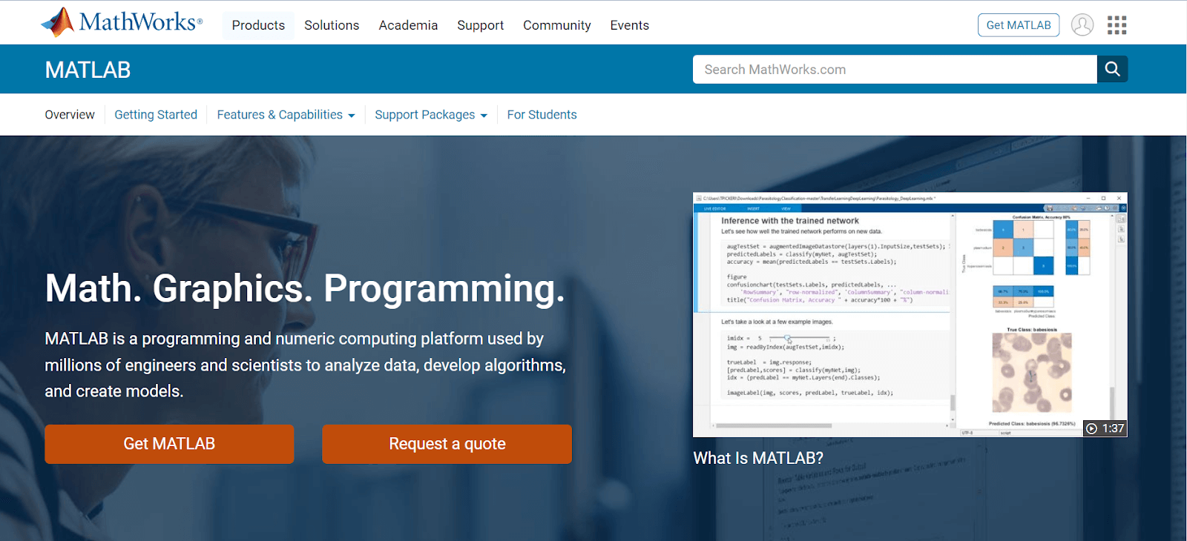Click the Request a quote button

pyautogui.click(x=447, y=444)
